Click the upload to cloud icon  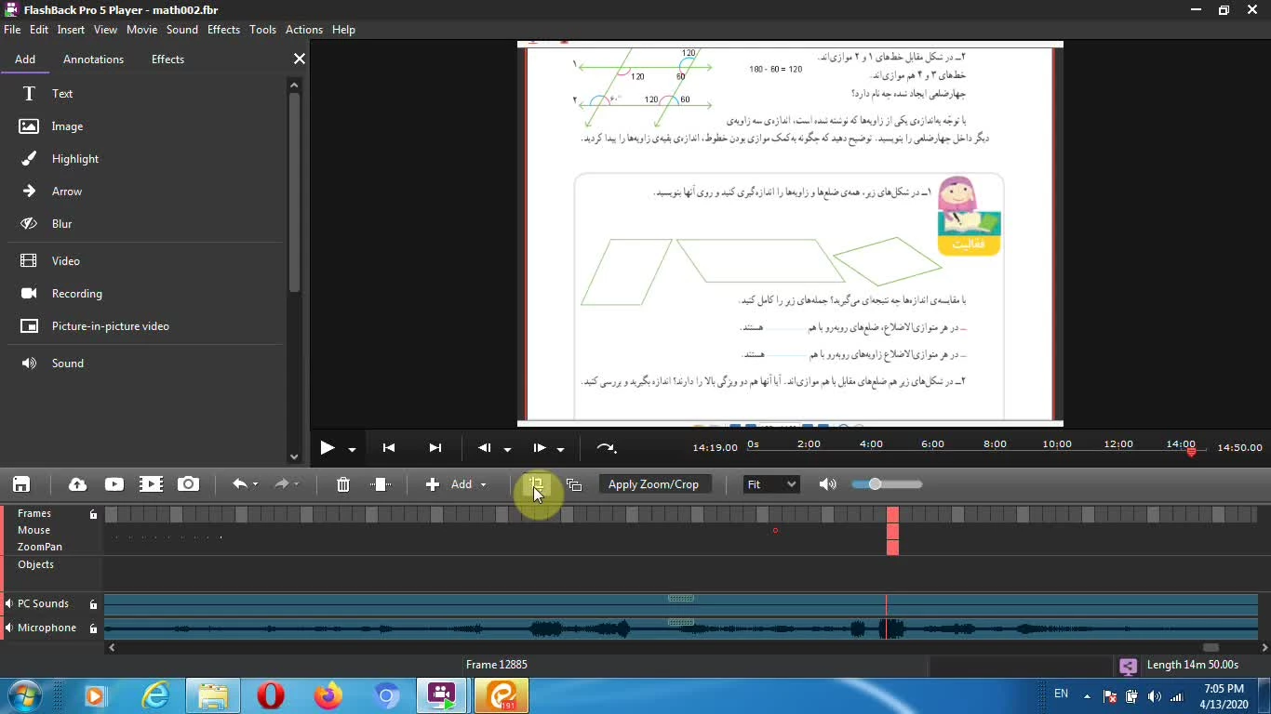[x=78, y=484]
